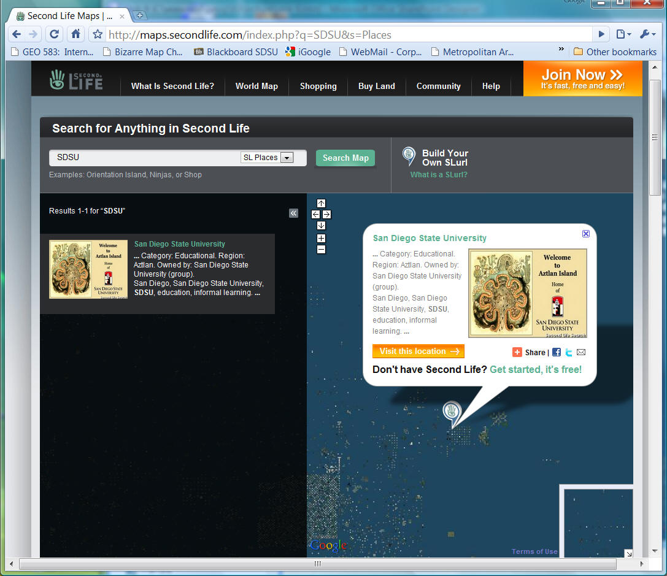Open the Terms of Use link
The image size is (667, 576).
click(534, 551)
